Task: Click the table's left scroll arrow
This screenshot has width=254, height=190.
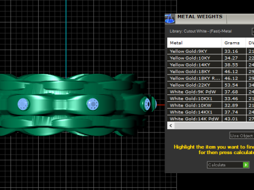Action: click(171, 126)
